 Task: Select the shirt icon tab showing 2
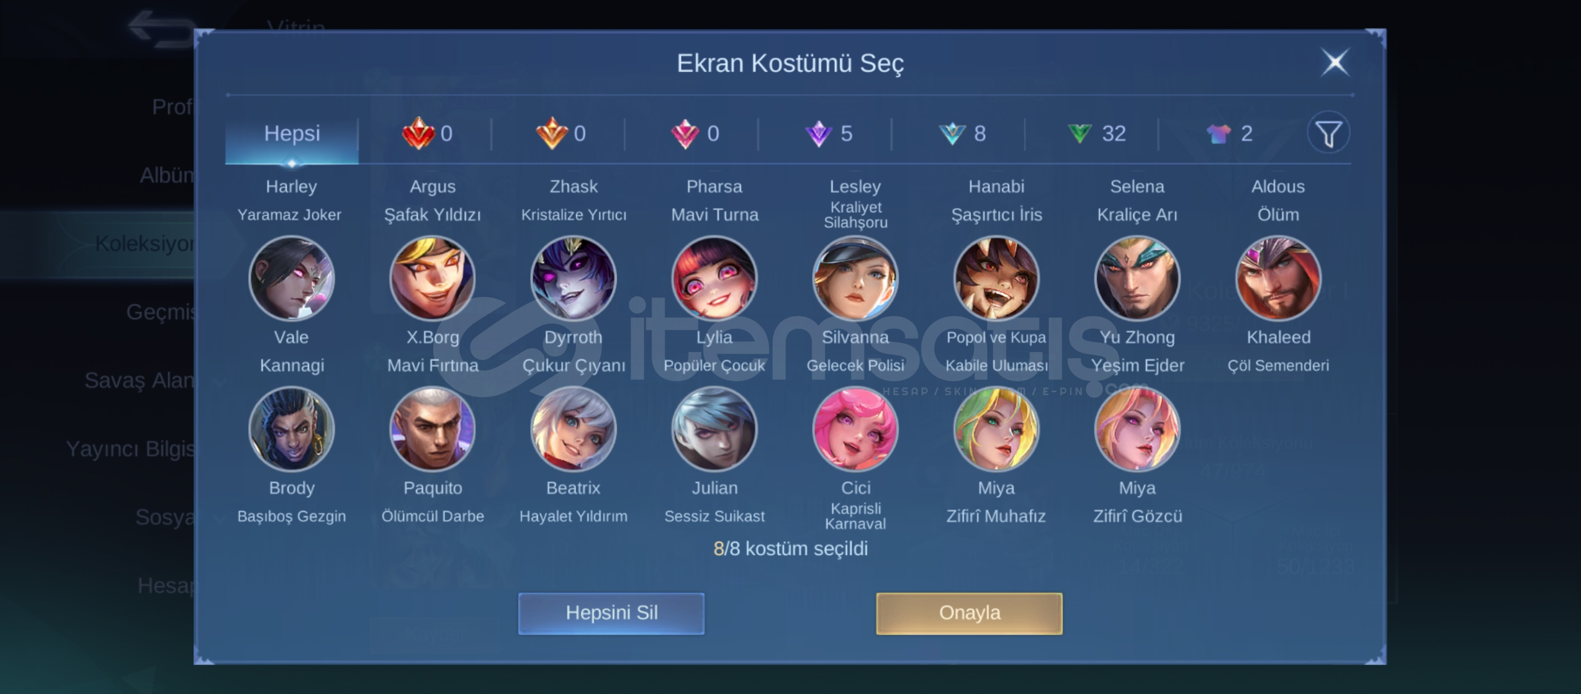point(1228,134)
